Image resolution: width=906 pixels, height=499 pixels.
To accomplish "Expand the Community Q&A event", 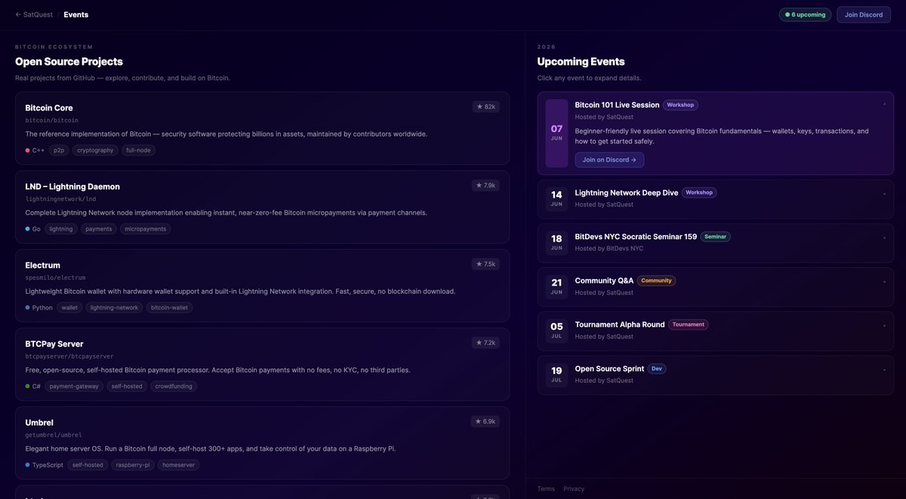I will [715, 287].
